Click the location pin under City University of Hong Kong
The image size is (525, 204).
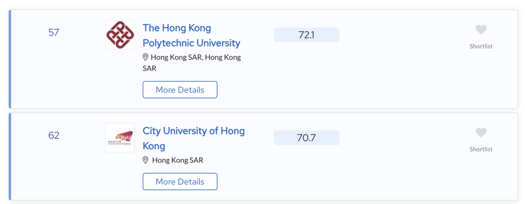pyautogui.click(x=146, y=160)
